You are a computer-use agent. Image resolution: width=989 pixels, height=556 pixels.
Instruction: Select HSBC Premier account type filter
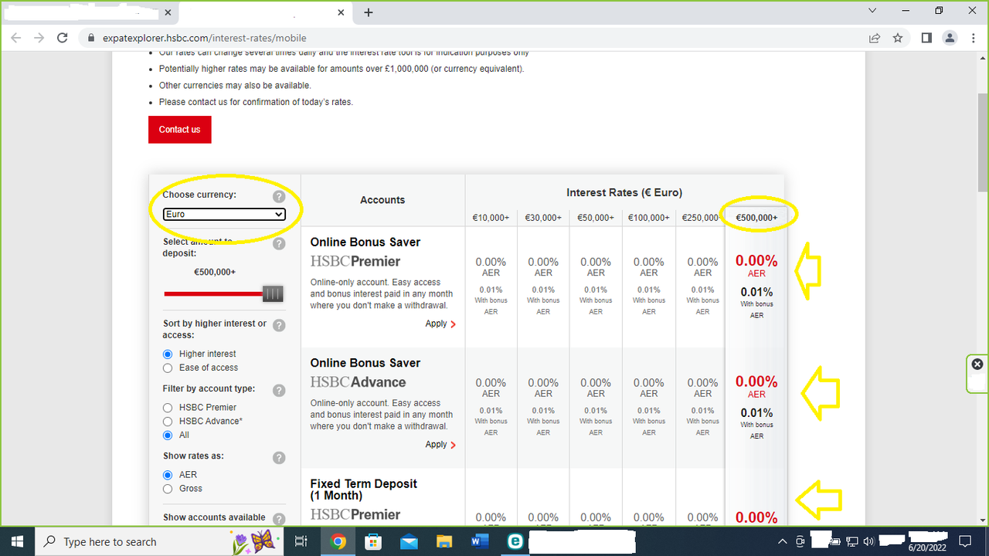click(168, 407)
